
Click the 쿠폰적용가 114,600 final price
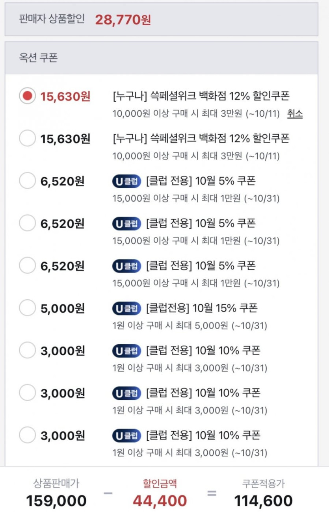[263, 501]
